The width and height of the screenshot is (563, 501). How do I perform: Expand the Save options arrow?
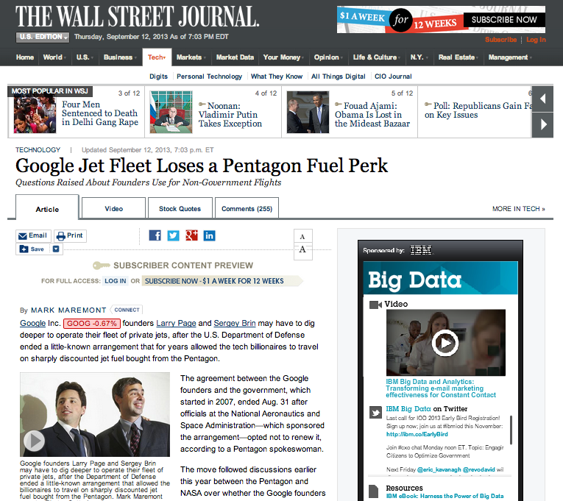[x=56, y=249]
